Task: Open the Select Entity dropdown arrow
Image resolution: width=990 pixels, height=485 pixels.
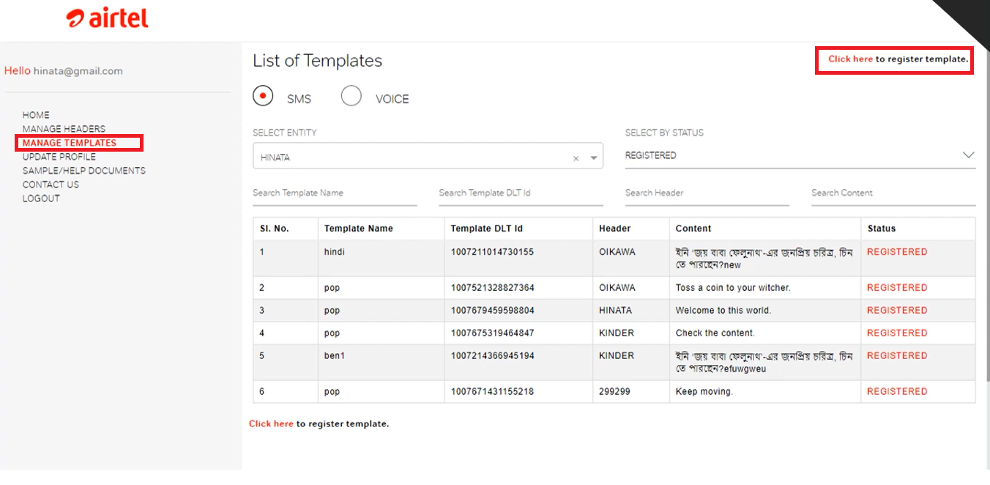Action: [x=594, y=158]
